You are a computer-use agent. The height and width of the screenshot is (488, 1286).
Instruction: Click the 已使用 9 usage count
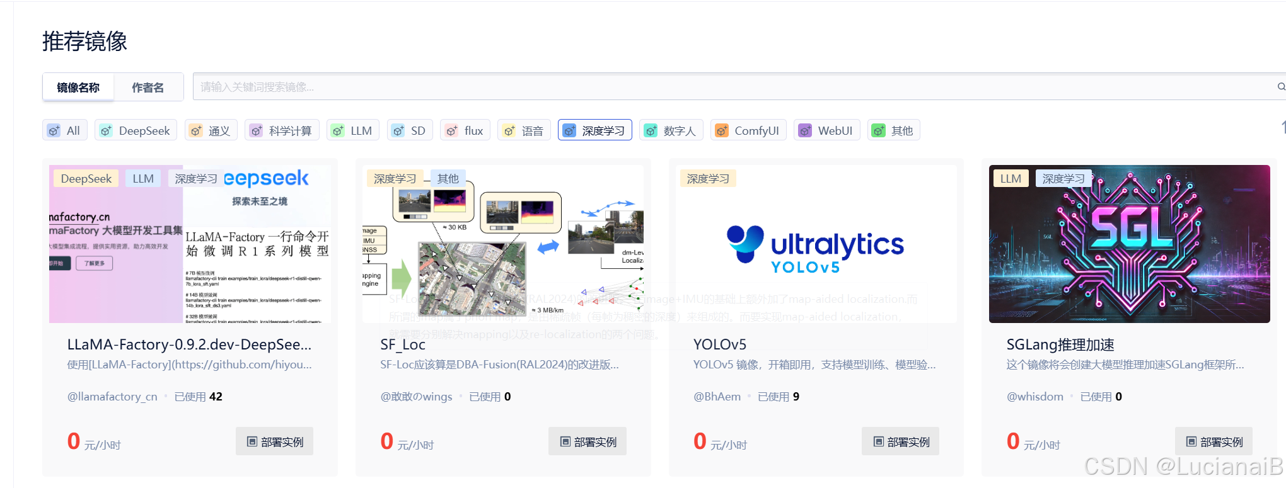point(779,397)
